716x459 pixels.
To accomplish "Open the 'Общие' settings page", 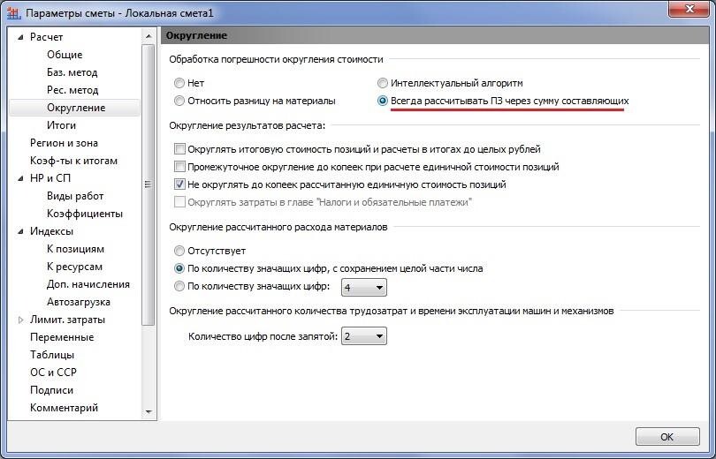I will (x=65, y=55).
